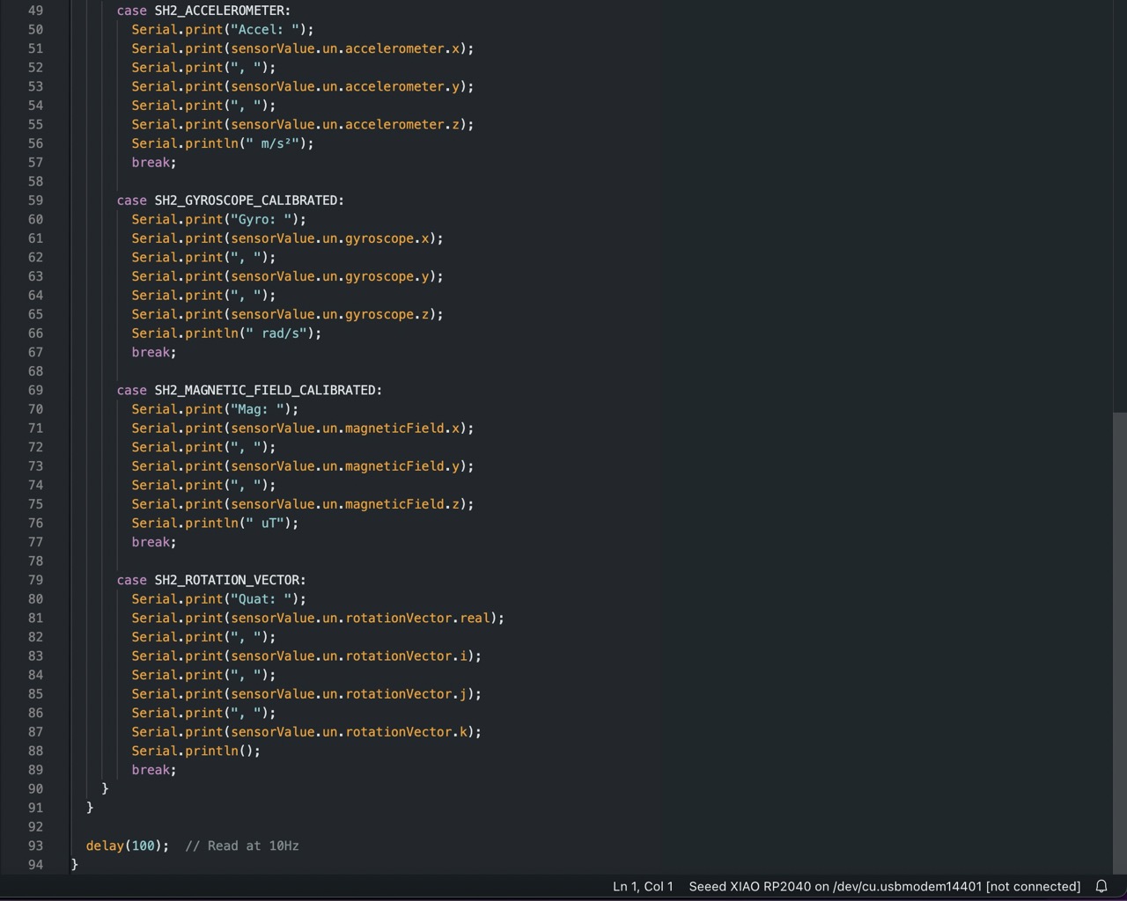The height and width of the screenshot is (901, 1127).
Task: Click the Serial.print("Accel: ") statement
Action: click(x=223, y=30)
